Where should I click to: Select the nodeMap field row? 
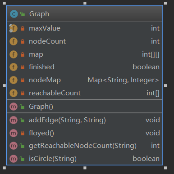click(x=85, y=80)
